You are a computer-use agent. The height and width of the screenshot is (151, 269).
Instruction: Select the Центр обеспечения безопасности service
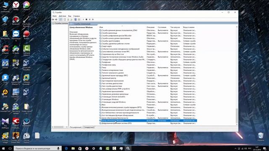pos(148,118)
